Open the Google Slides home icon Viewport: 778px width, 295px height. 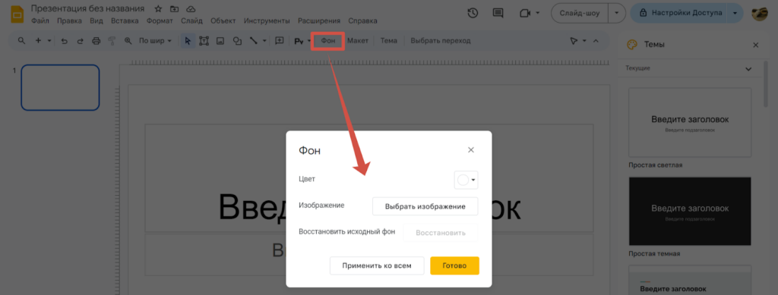(x=18, y=14)
